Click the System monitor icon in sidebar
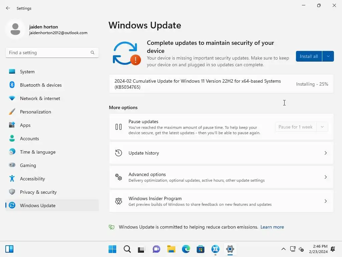Viewport: 342px width, 257px height. click(12, 72)
